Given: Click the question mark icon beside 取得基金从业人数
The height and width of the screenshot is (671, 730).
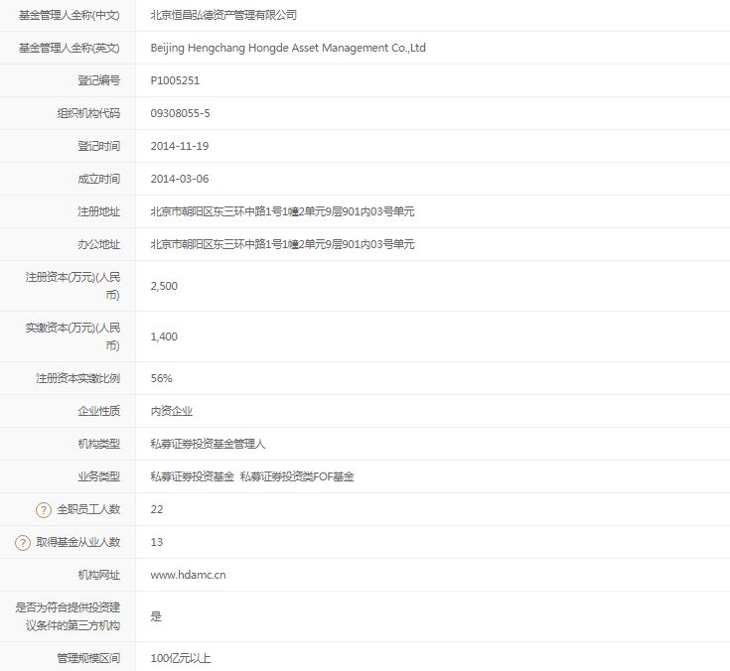Looking at the screenshot, I should 23,542.
